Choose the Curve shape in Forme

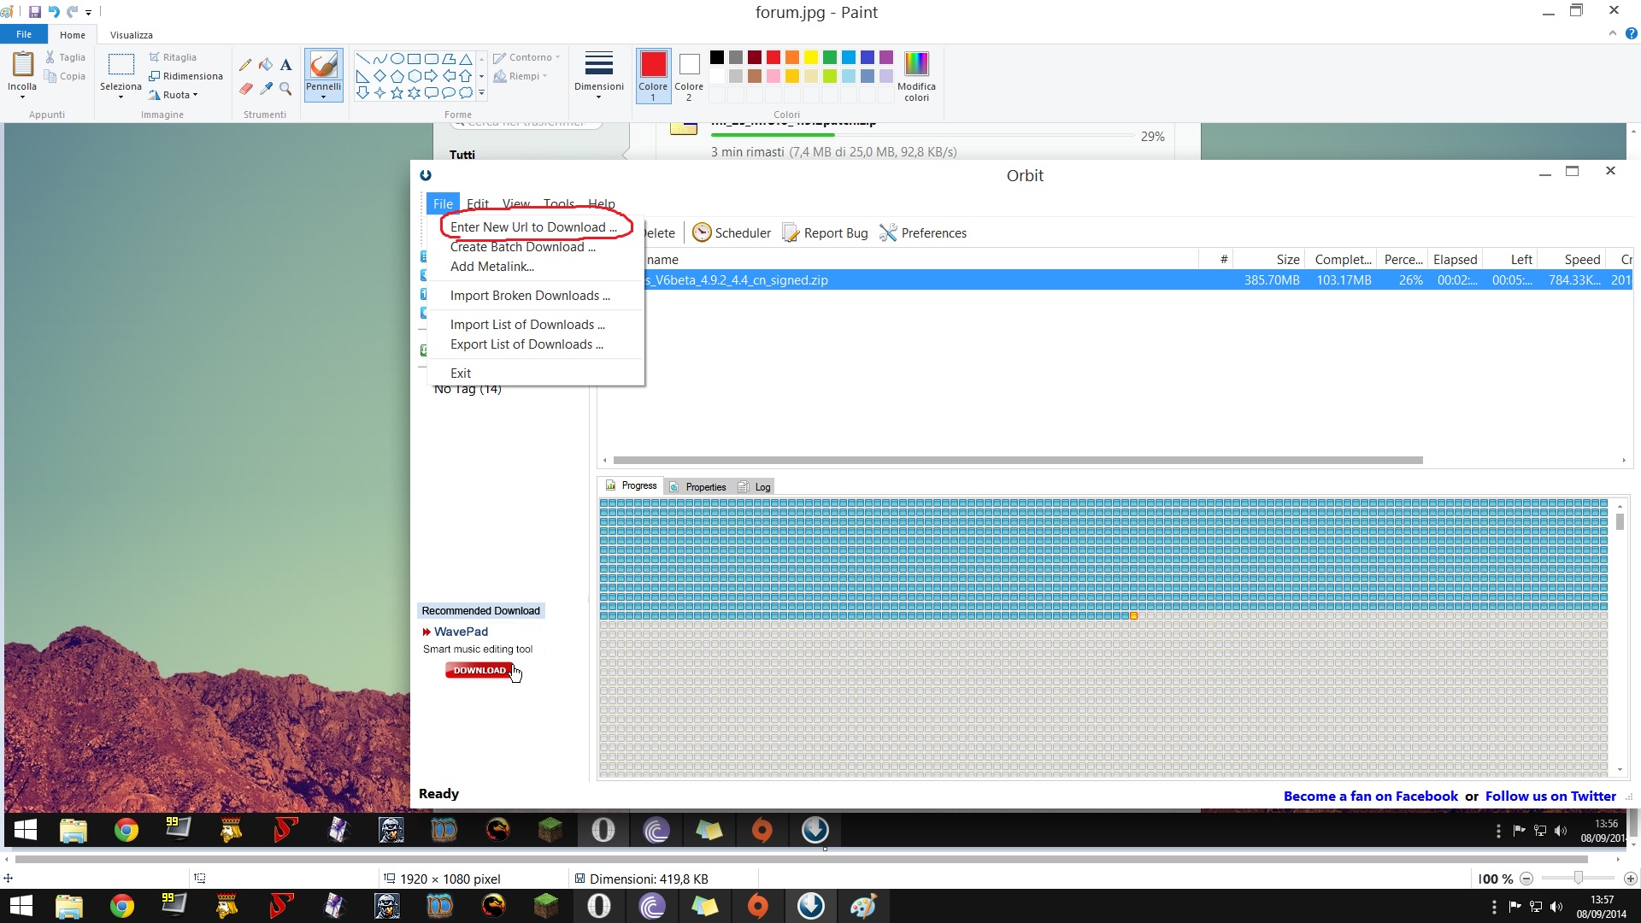(379, 59)
